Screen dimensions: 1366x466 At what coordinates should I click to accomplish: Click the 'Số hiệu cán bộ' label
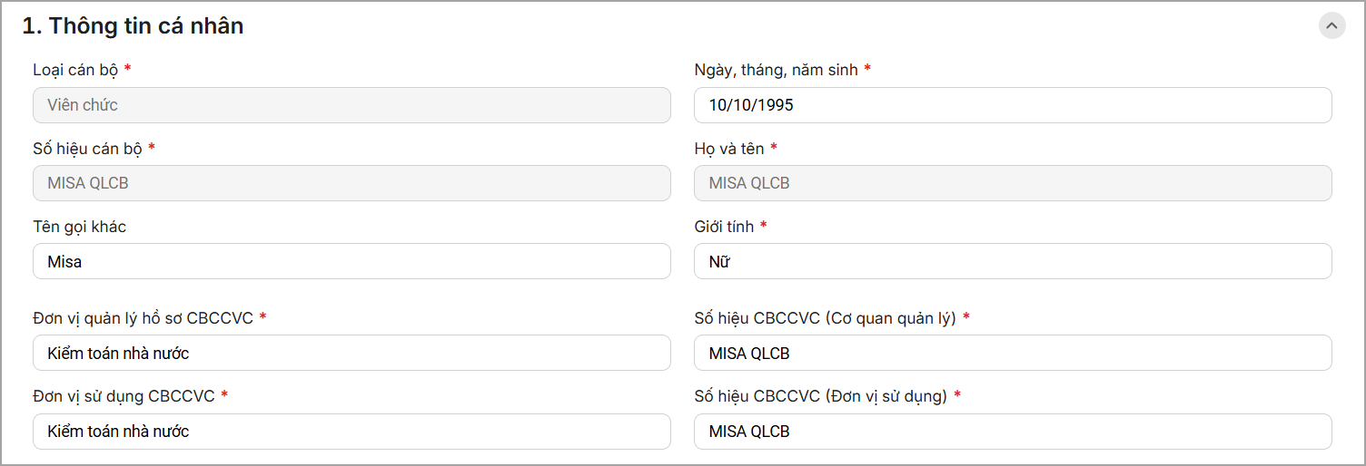click(x=87, y=148)
